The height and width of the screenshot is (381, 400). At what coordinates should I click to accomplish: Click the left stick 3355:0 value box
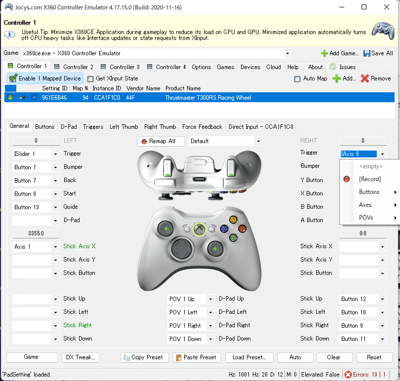tap(36, 233)
